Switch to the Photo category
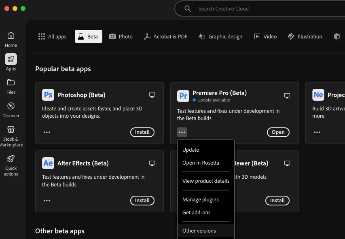The height and width of the screenshot is (239, 345). point(121,36)
